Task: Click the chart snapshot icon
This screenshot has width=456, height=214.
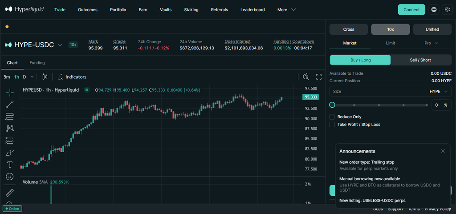Action: [x=305, y=77]
